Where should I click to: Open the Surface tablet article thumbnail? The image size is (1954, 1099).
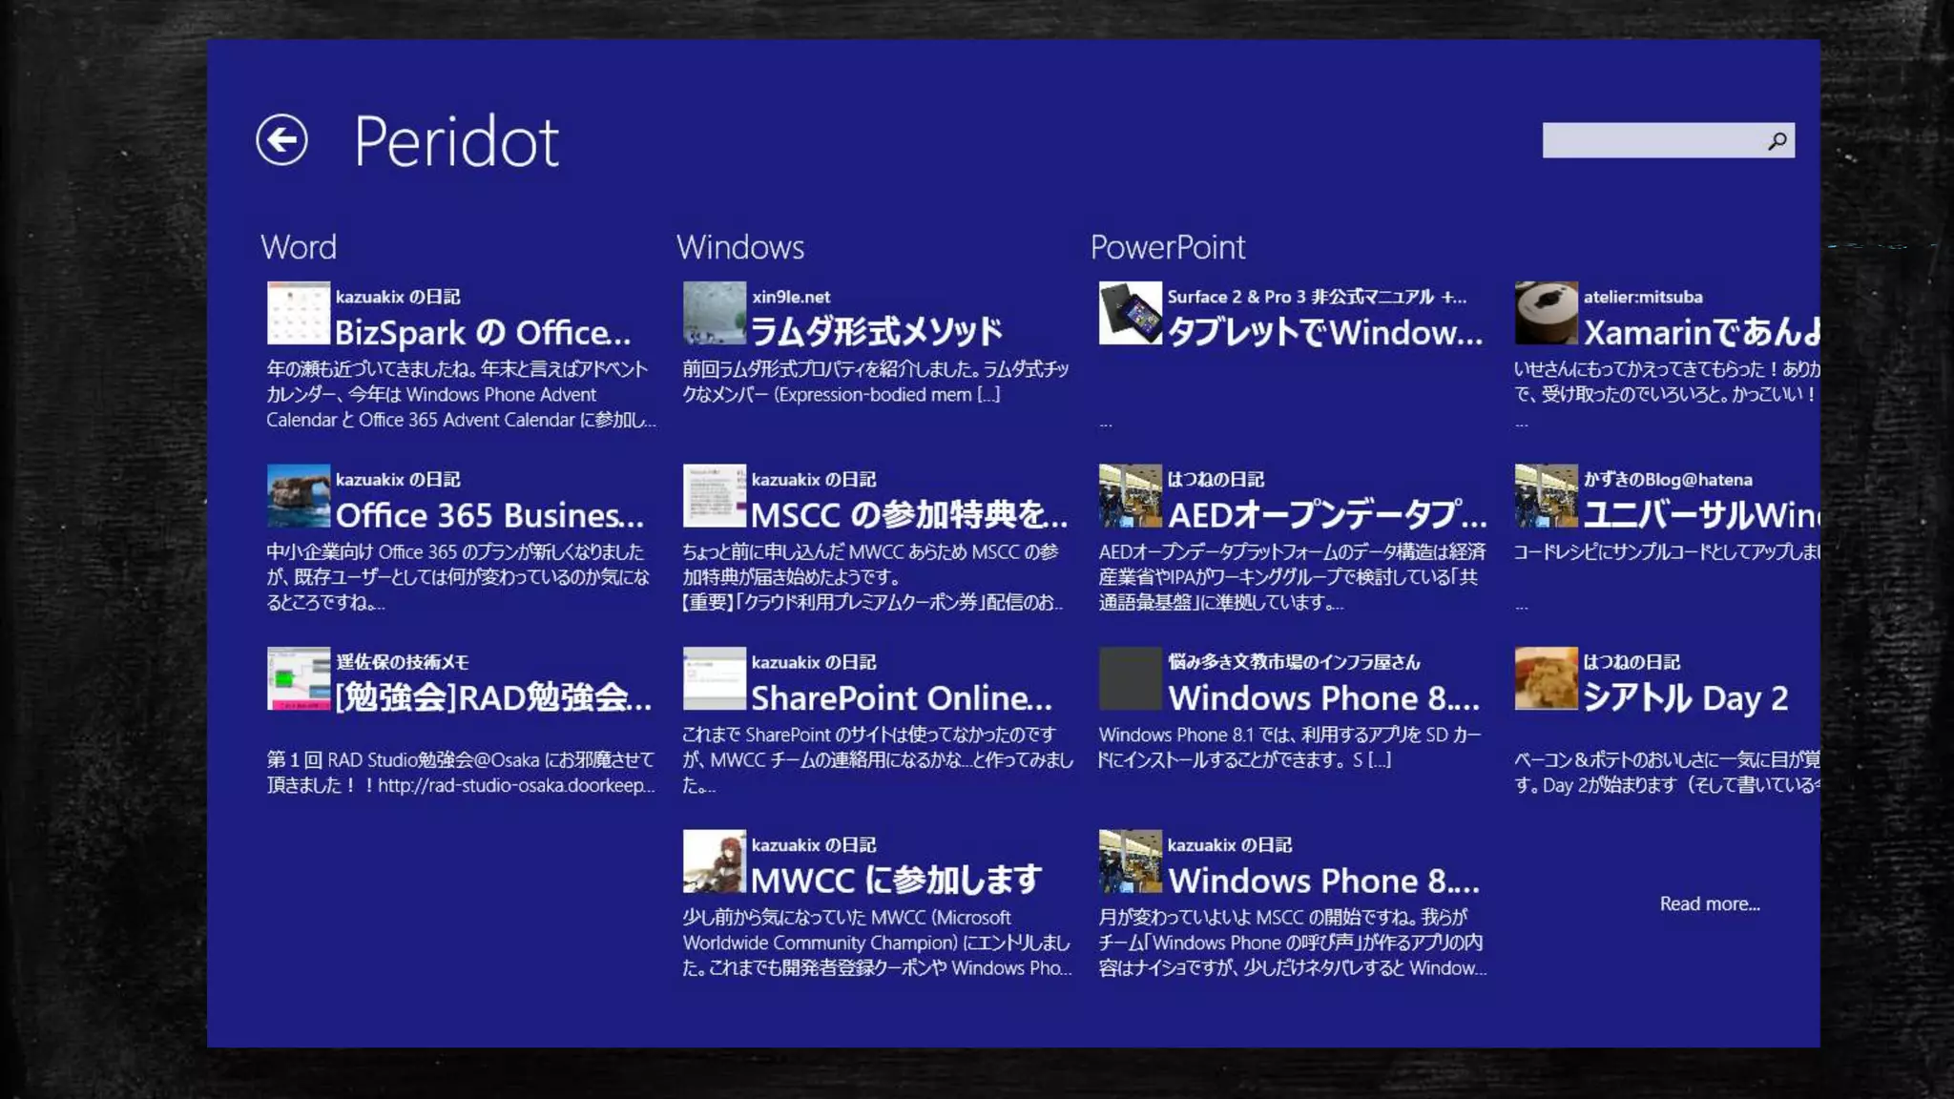(x=1131, y=313)
